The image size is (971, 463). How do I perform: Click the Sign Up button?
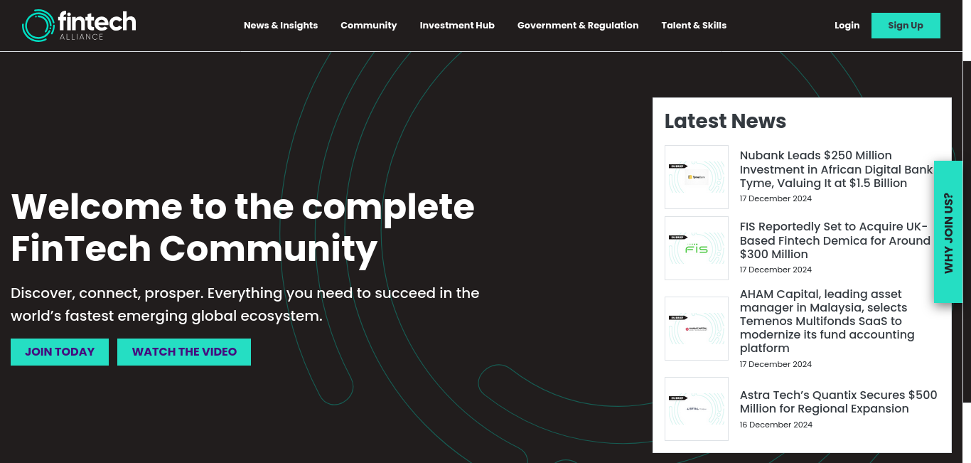coord(906,26)
